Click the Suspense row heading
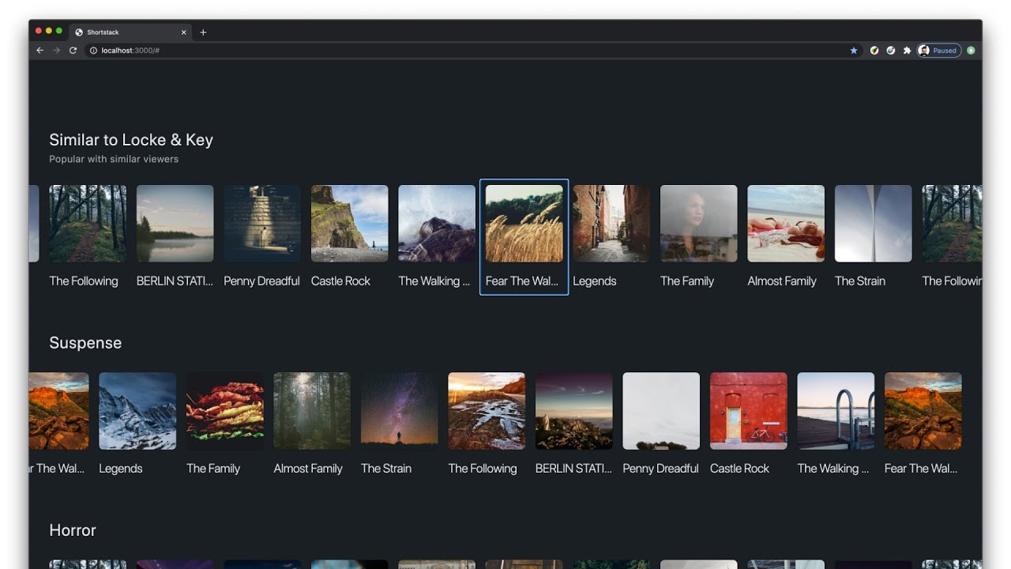This screenshot has height=569, width=1011. [x=85, y=343]
